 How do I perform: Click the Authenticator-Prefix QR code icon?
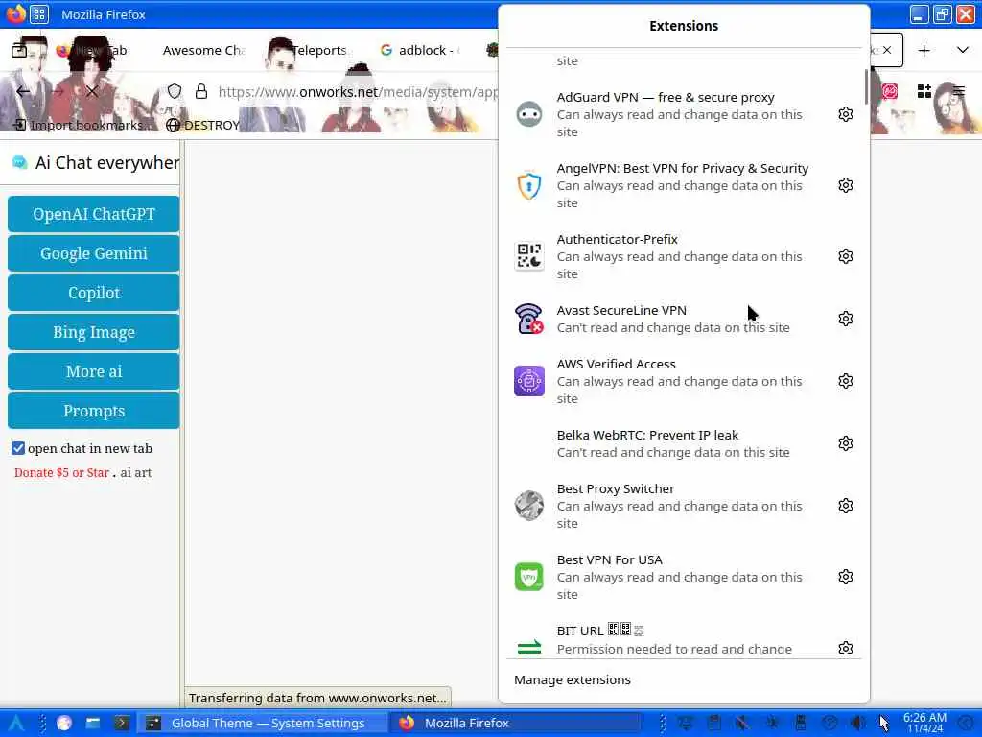coord(529,255)
